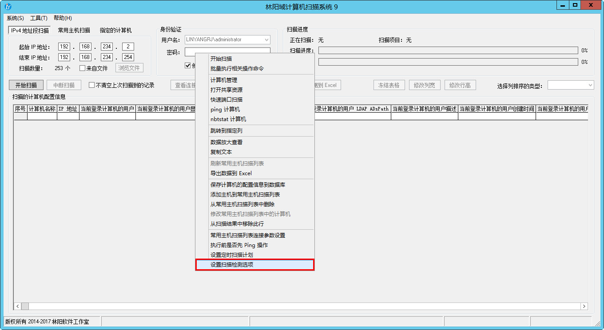
Task: Click end IP last octet field 254
Action: point(128,57)
